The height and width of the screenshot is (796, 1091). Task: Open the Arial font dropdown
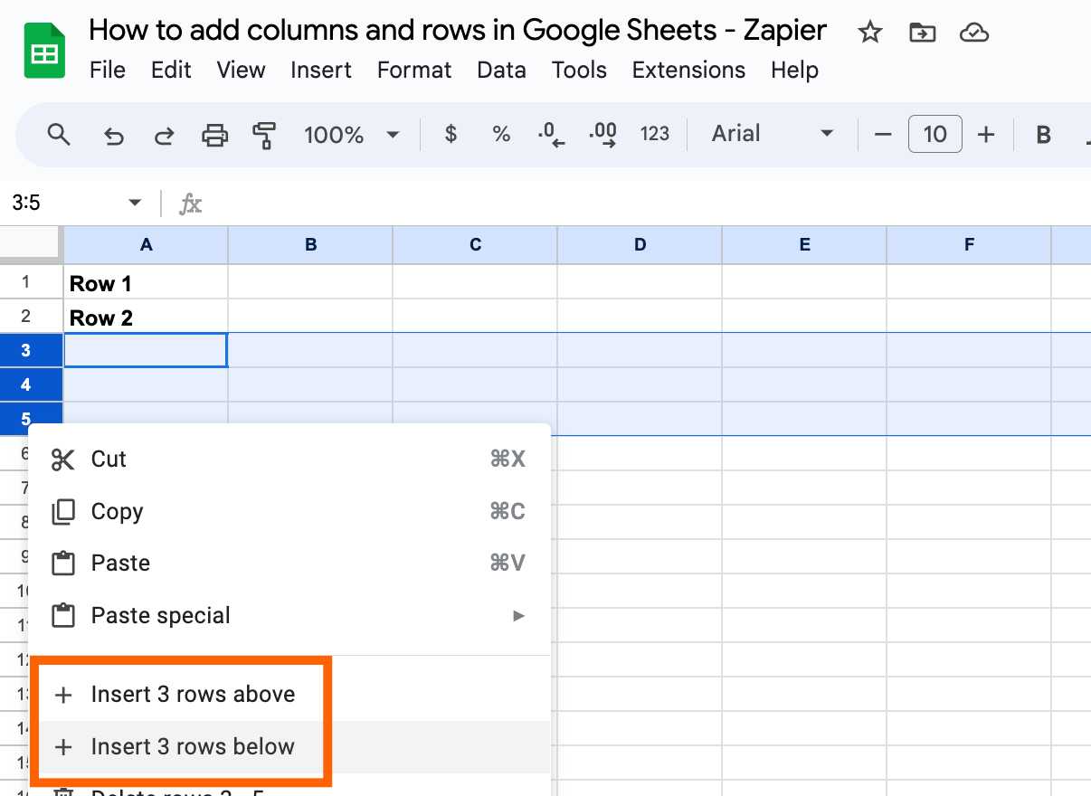(x=772, y=135)
